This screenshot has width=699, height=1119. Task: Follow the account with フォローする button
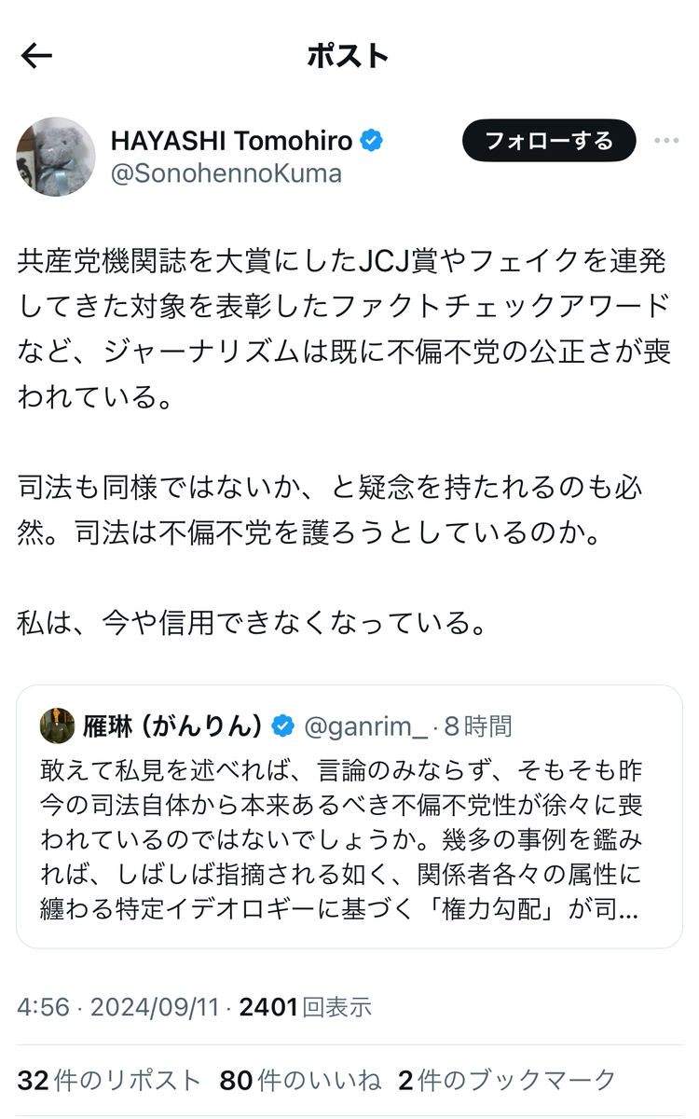(x=549, y=141)
